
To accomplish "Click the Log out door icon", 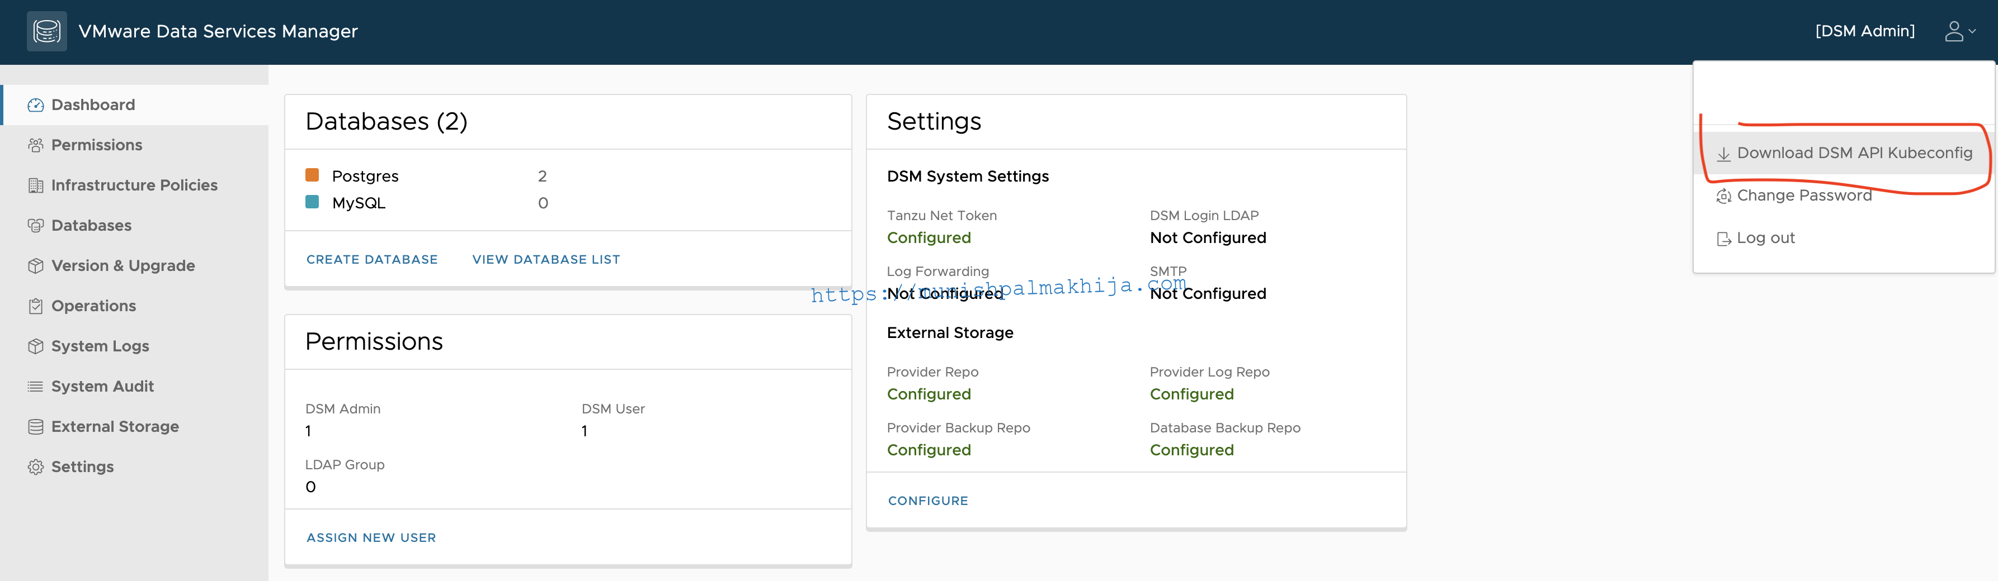I will coord(1723,239).
